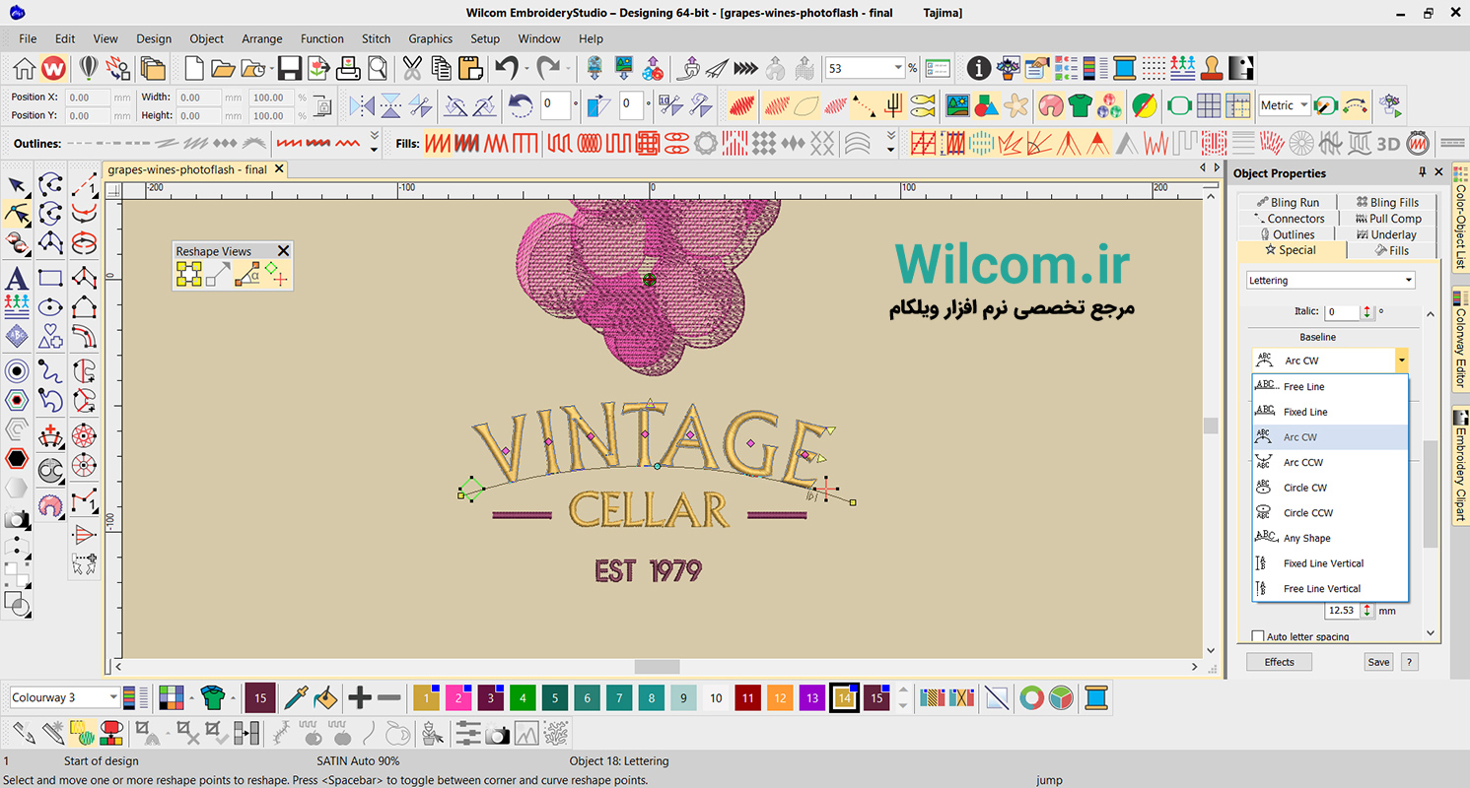
Task: Click the t-shirt product icon in palette bar
Action: 212,698
